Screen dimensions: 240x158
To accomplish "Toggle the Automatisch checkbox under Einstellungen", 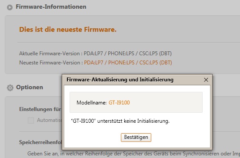I will (x=31, y=120).
